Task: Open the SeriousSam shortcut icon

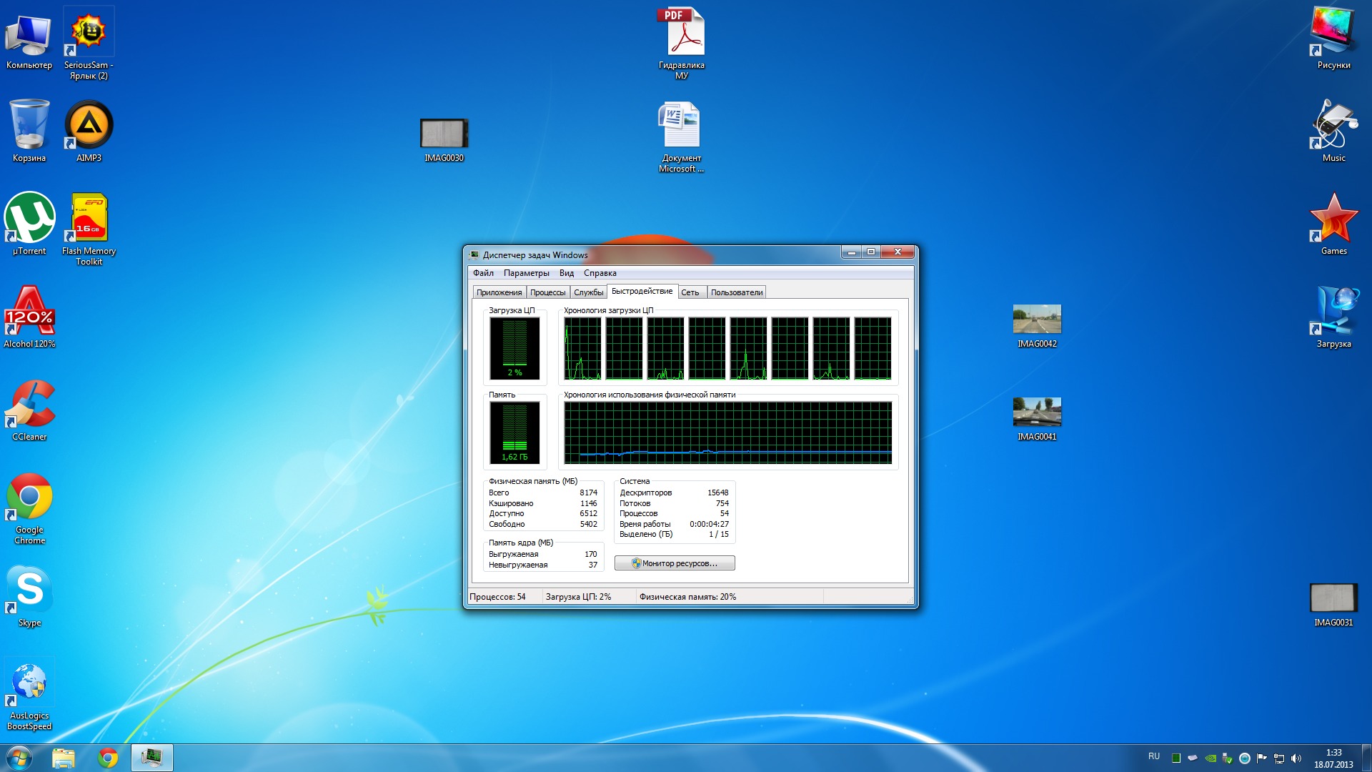Action: (x=89, y=43)
